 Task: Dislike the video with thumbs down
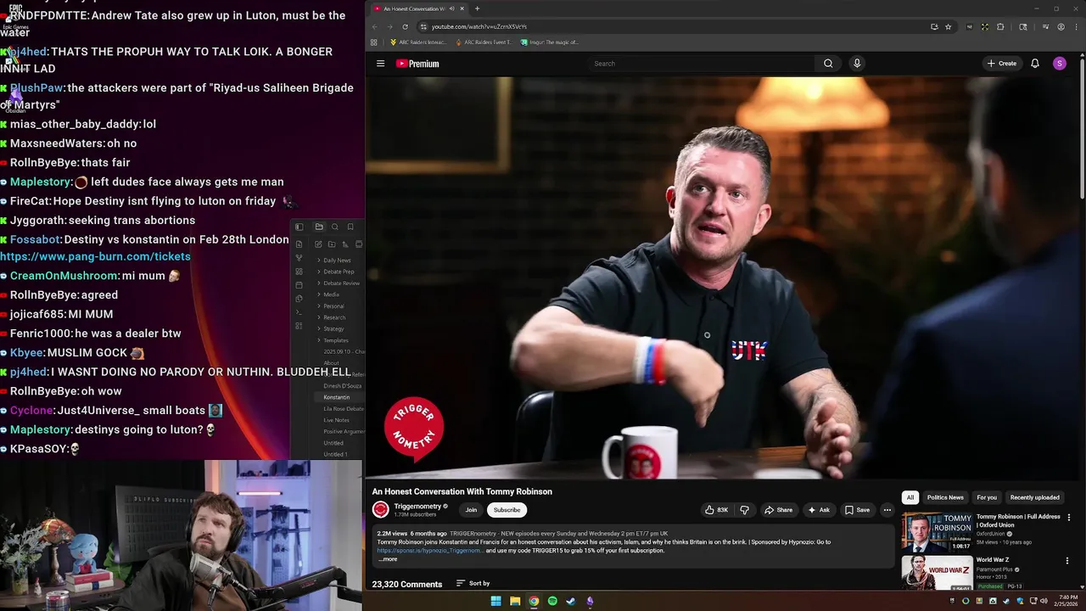pos(745,510)
